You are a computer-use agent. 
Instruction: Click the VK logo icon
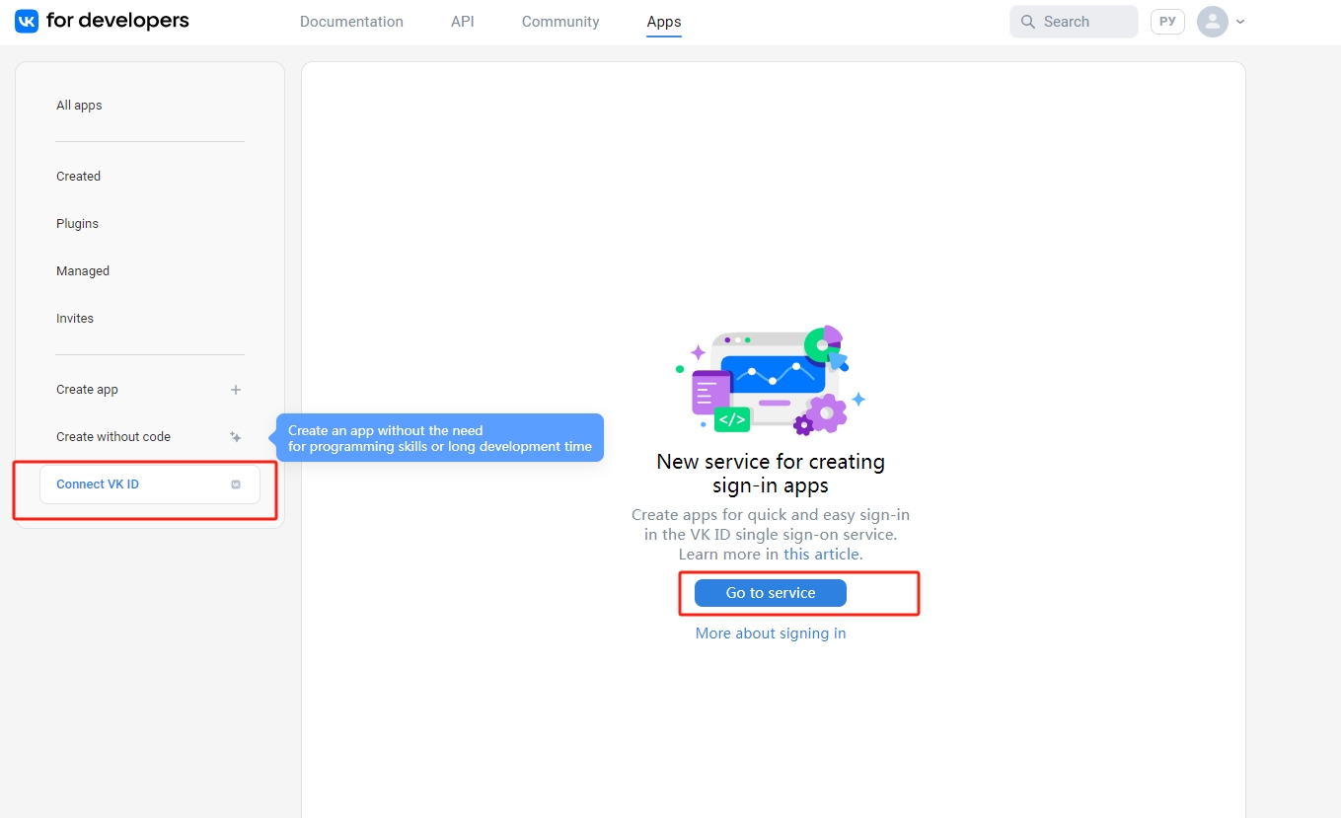pyautogui.click(x=27, y=21)
